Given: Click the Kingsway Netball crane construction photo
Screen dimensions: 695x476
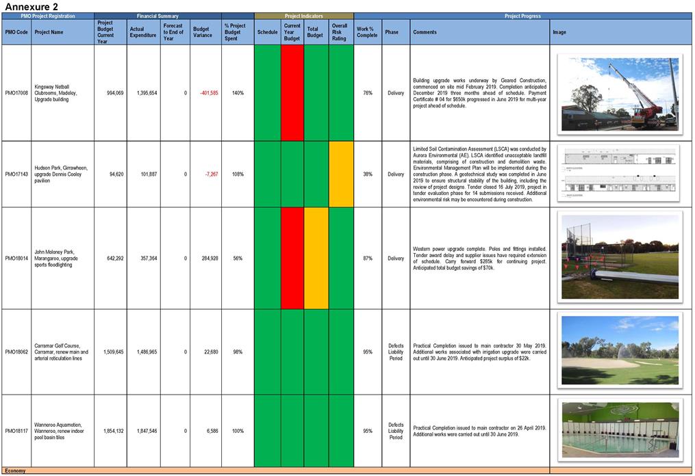Looking at the screenshot, I should point(620,93).
